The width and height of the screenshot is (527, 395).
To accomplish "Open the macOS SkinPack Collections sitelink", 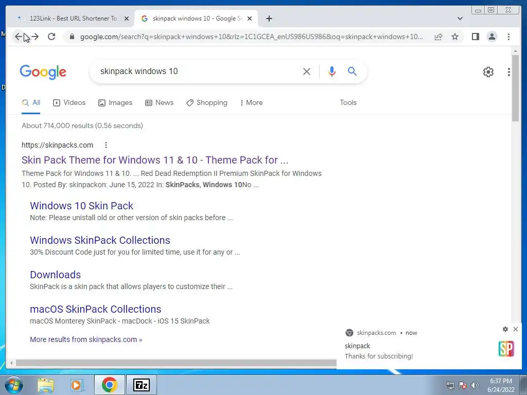I will [x=95, y=309].
